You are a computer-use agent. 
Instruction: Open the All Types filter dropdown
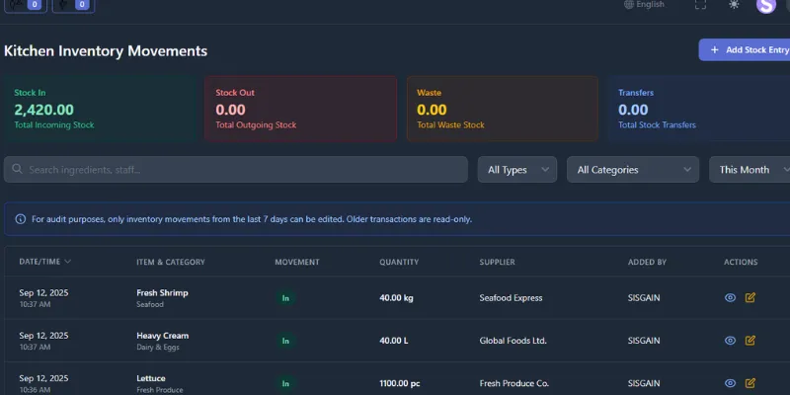click(517, 170)
